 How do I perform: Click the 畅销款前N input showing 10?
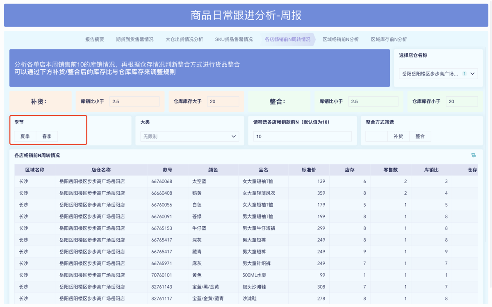click(x=302, y=136)
